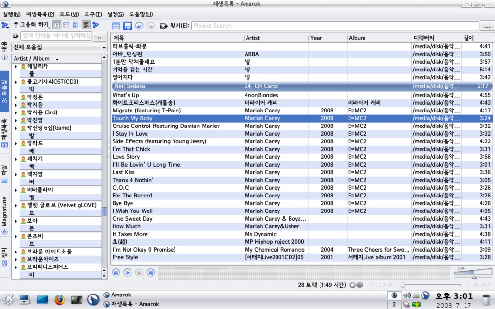This screenshot has width=495, height=309.
Task: Switch to the Magnatune sidebar tab
Action: tap(4, 215)
